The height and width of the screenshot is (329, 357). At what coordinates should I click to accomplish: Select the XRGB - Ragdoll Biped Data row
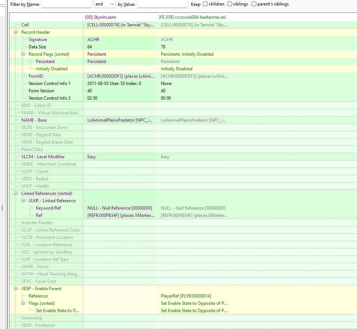click(47, 142)
